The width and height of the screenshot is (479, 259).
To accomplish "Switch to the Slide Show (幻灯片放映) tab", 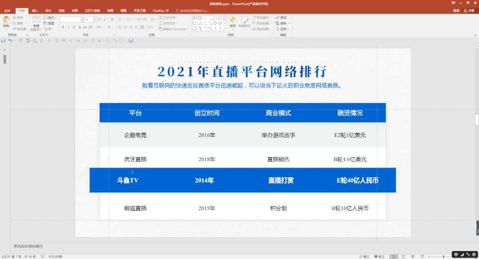I will click(x=92, y=11).
